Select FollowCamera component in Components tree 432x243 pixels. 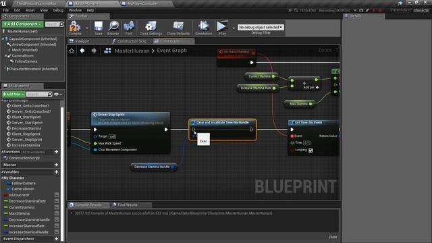26,61
